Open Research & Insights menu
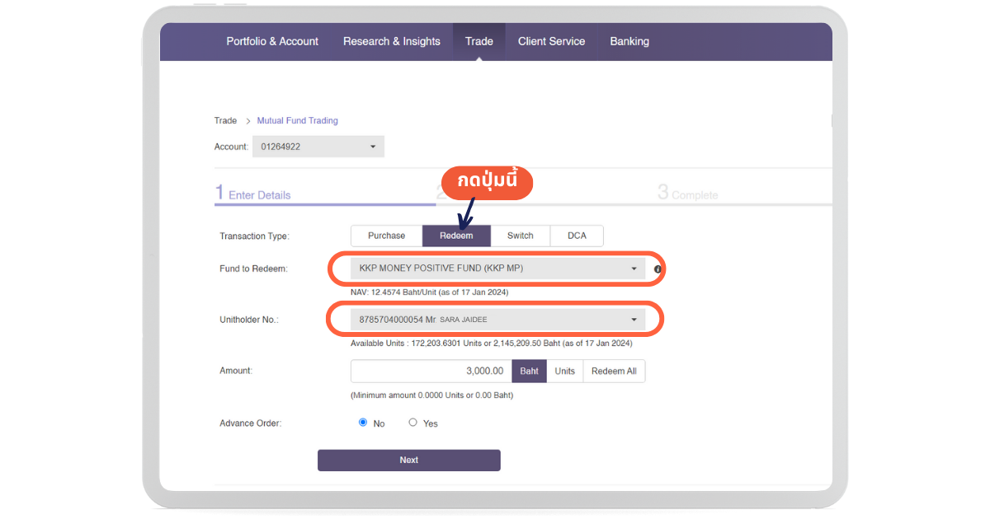This screenshot has height=519, width=990. [x=392, y=41]
